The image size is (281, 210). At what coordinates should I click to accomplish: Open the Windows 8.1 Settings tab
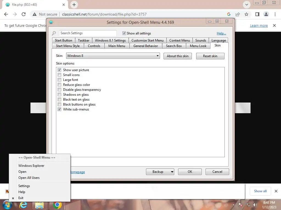110,40
